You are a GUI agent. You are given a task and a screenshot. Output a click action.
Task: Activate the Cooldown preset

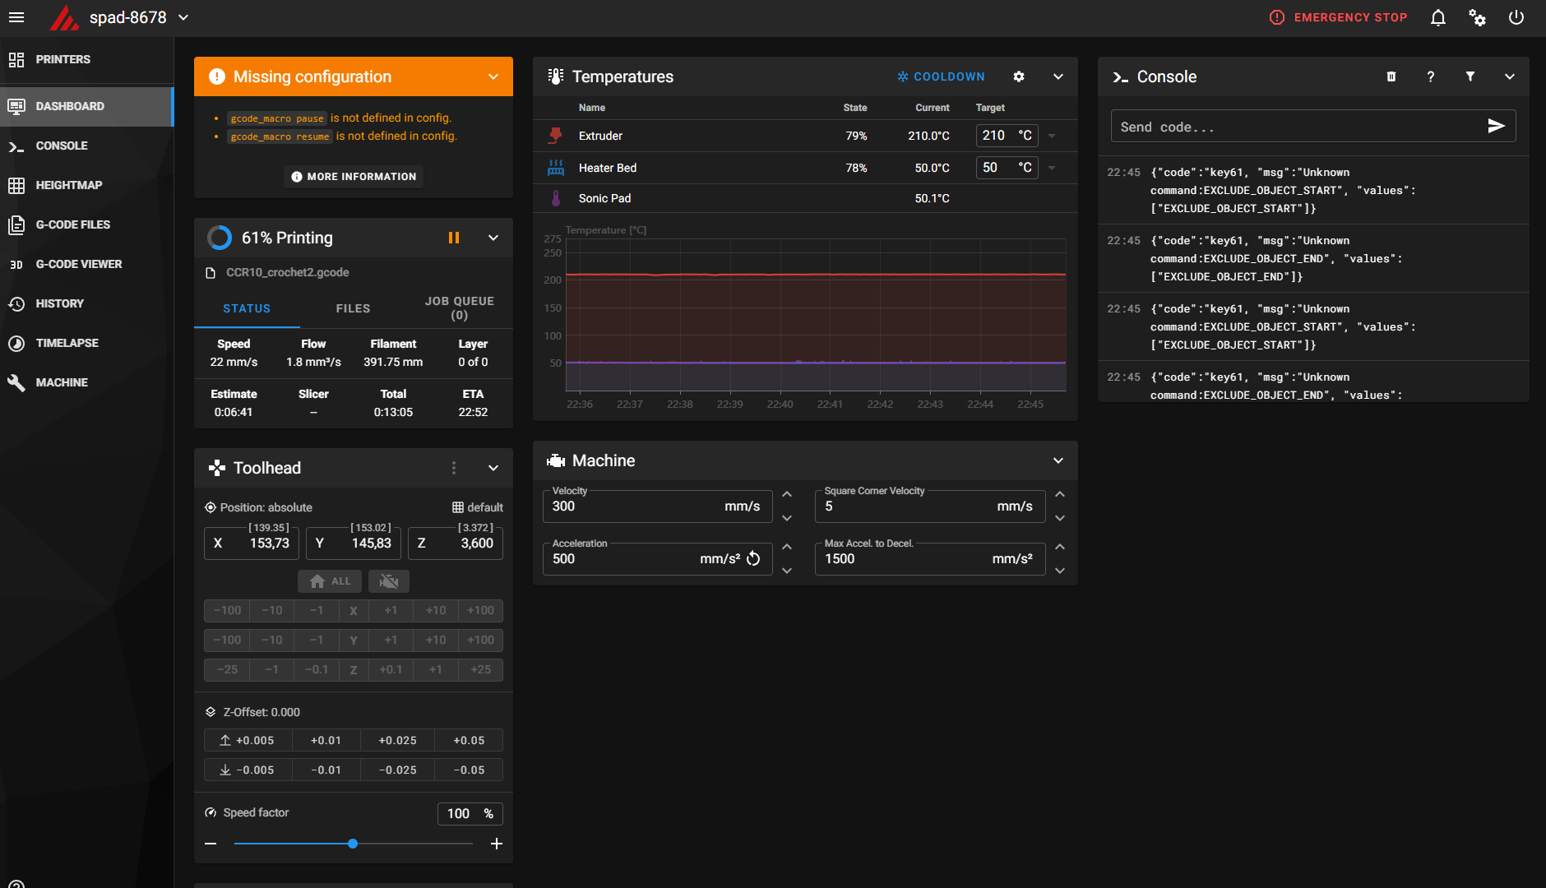pos(941,76)
